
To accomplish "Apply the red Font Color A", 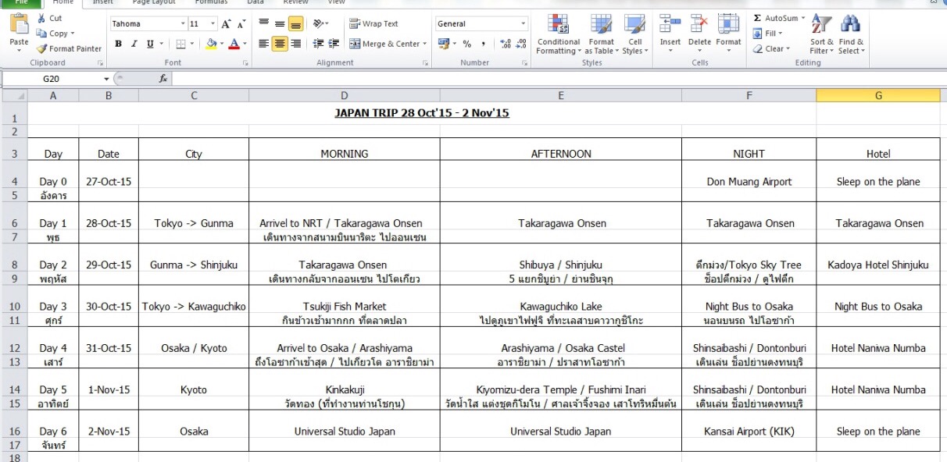I will (x=234, y=44).
